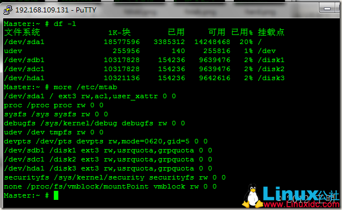Click the '/disk3' mount point in df output
342x210 pixels.
point(271,78)
